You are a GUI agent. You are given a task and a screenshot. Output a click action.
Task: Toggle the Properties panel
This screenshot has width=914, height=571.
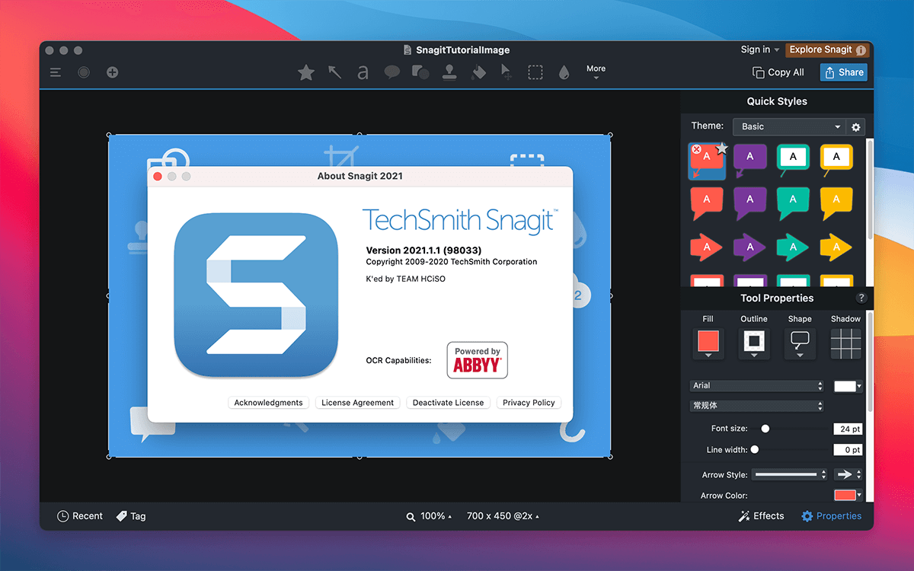(832, 516)
